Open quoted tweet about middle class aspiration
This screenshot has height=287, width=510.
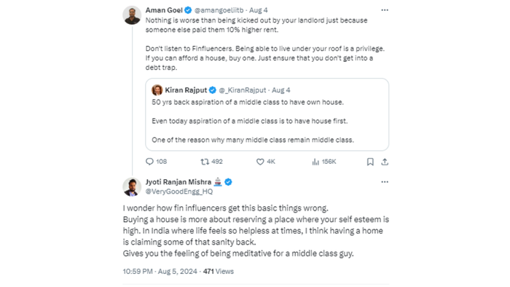click(267, 114)
